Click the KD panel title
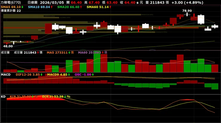Viewport: 221px width, 123px height. 3,97
